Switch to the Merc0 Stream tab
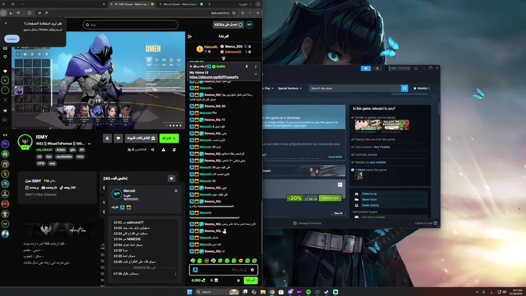Screen dimensions: 526x296 181,4
